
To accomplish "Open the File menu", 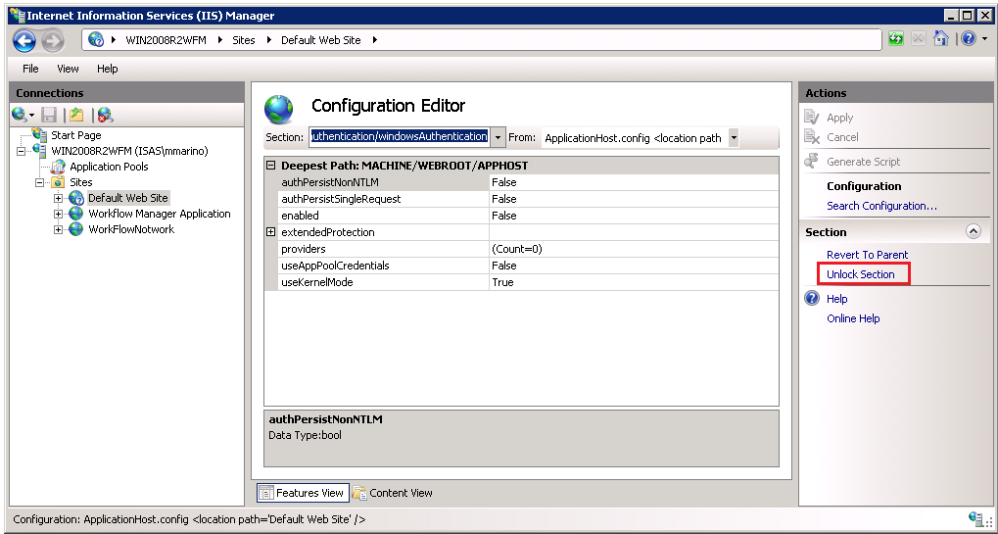I will [x=30, y=69].
